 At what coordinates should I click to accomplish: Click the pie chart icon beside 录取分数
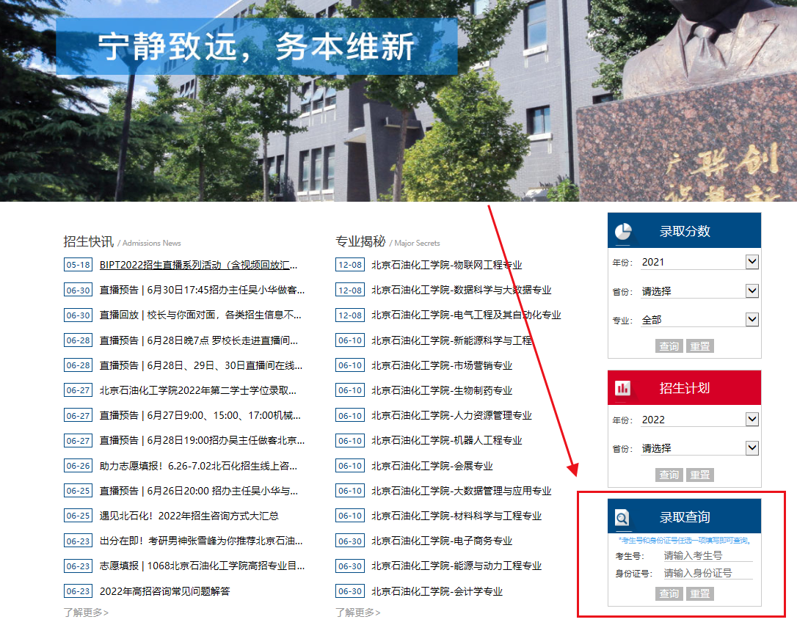coord(623,231)
